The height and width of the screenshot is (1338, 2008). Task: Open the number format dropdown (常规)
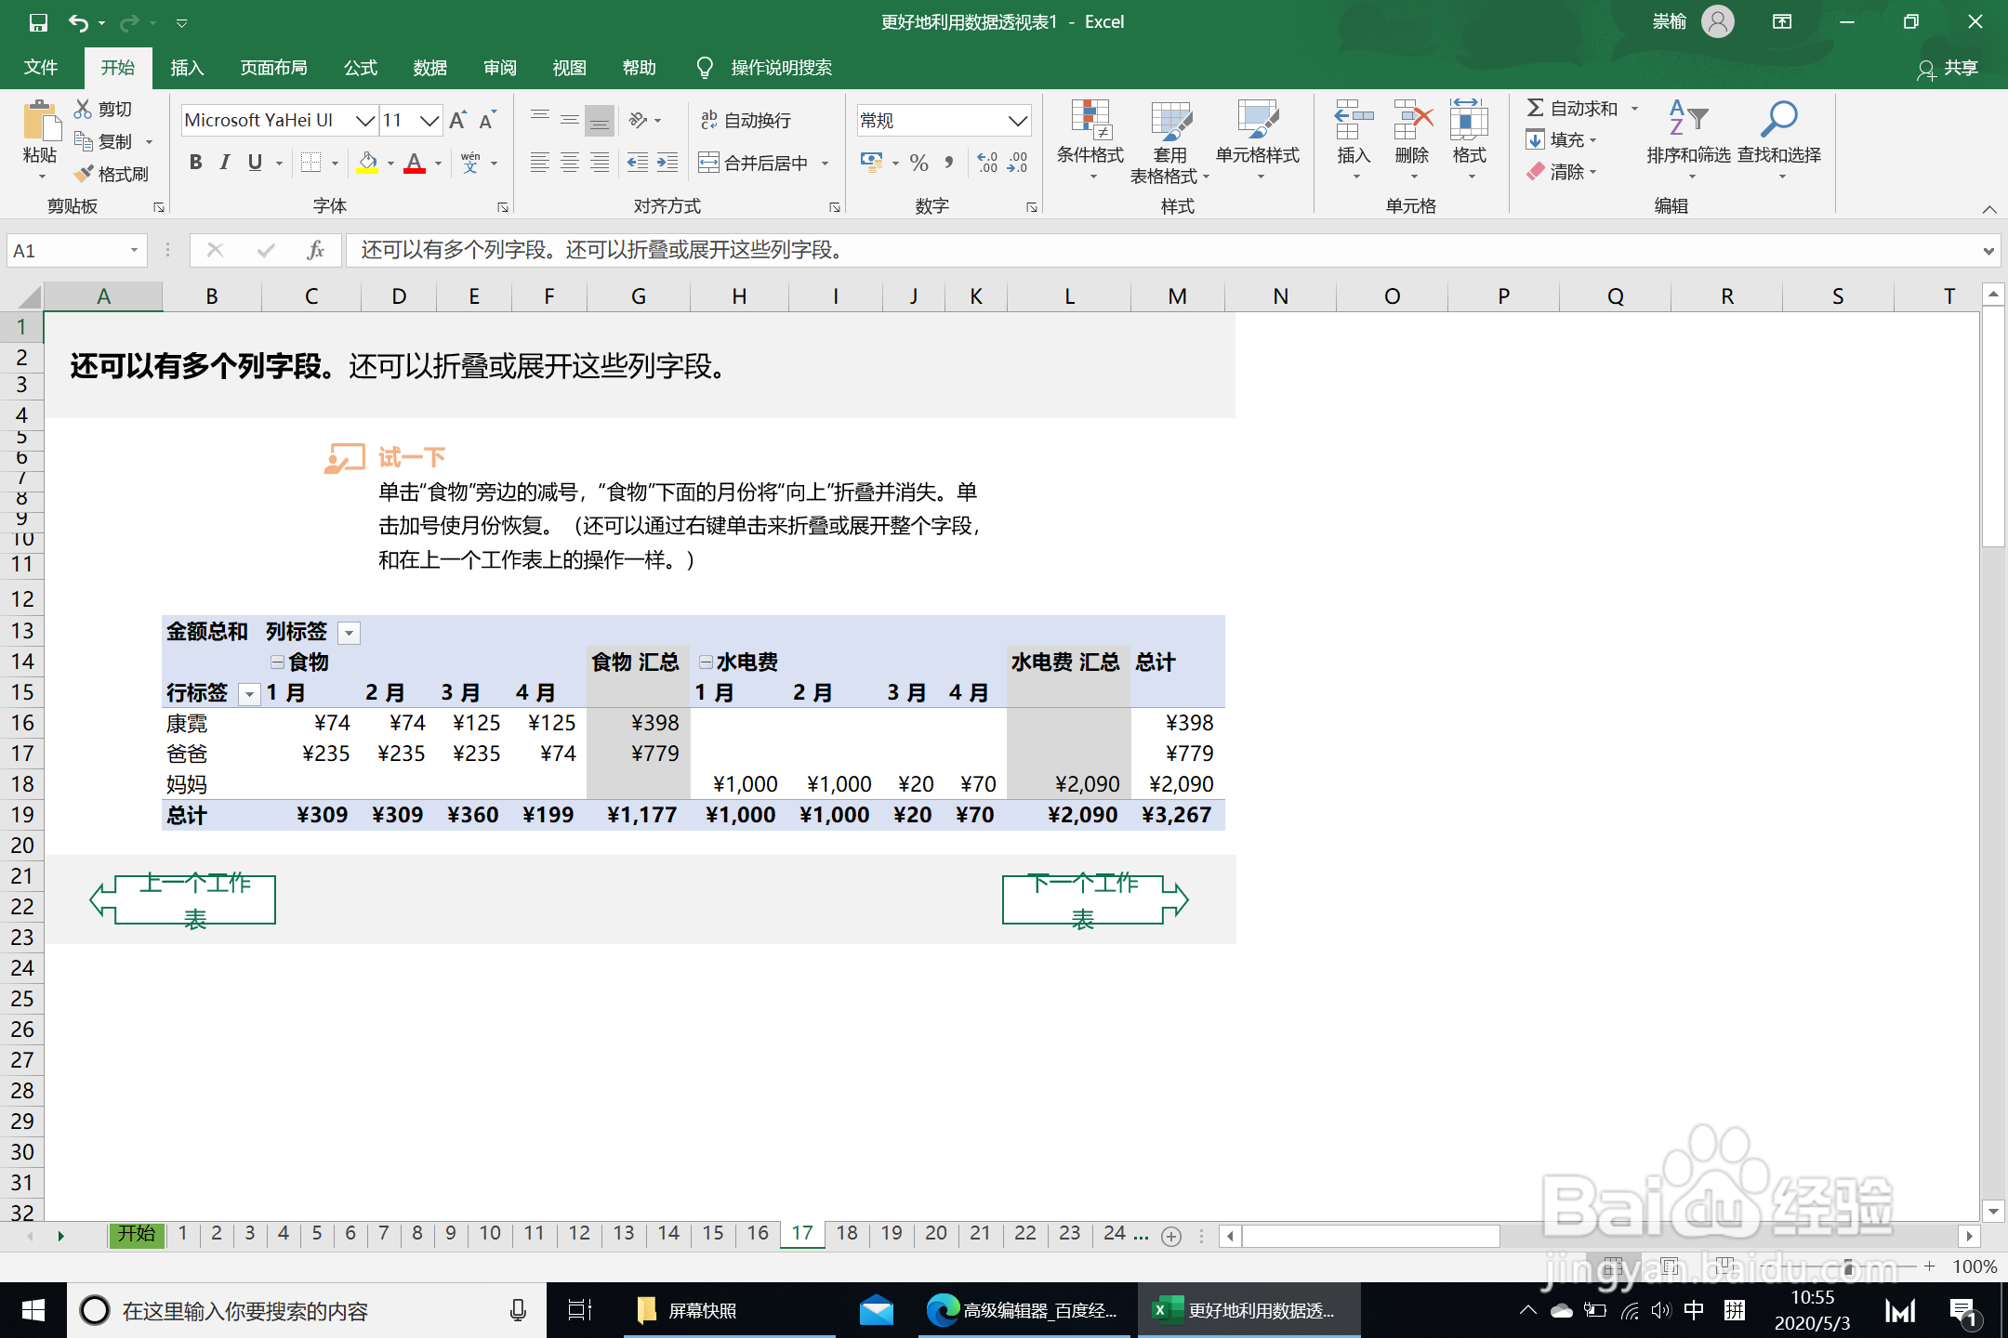click(1018, 120)
